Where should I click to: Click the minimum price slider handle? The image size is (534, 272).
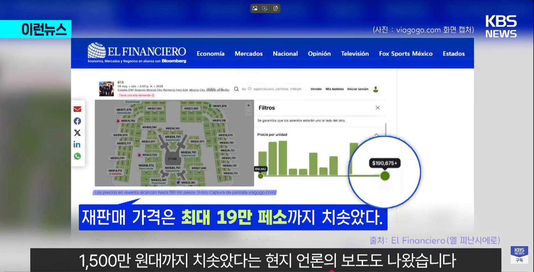point(260,176)
